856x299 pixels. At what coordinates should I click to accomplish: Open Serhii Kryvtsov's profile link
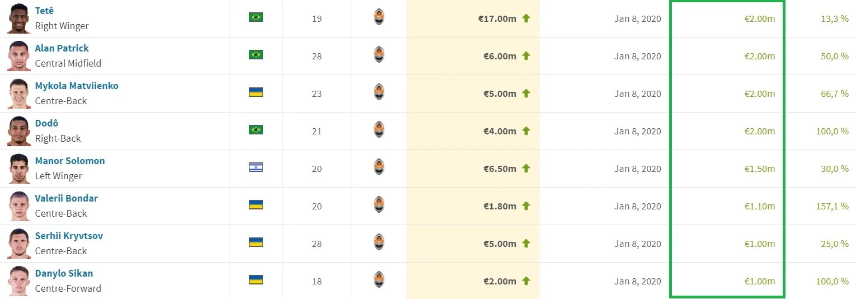point(69,236)
